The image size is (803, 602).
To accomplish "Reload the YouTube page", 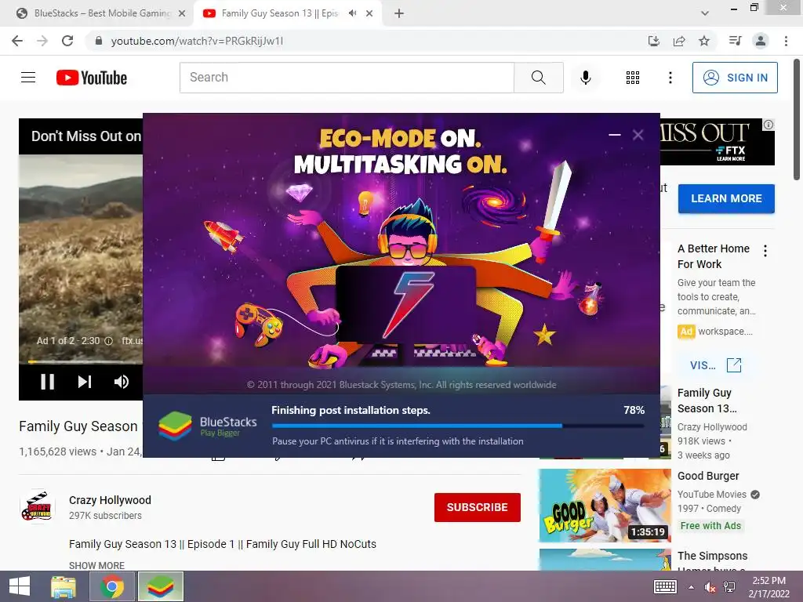I will coord(67,41).
